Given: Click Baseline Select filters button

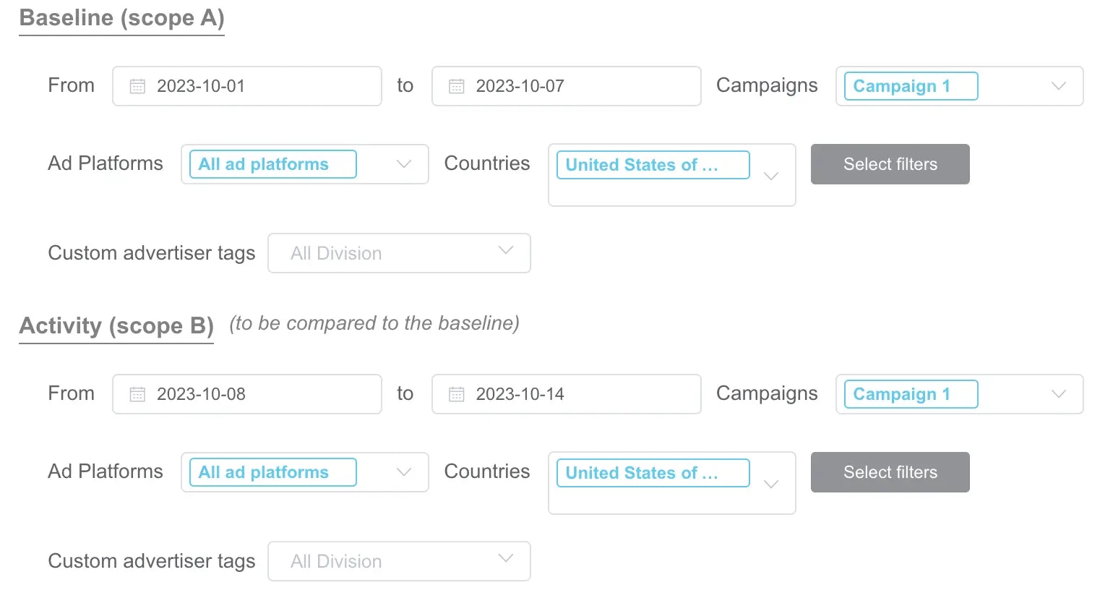Looking at the screenshot, I should click(890, 164).
